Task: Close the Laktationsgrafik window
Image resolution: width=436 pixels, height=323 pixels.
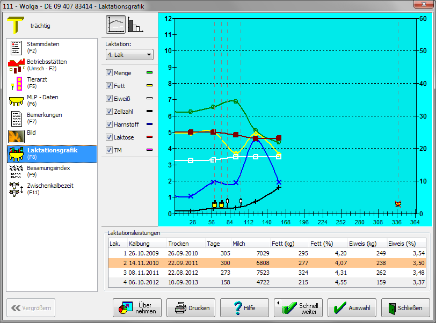Action: pos(424,4)
